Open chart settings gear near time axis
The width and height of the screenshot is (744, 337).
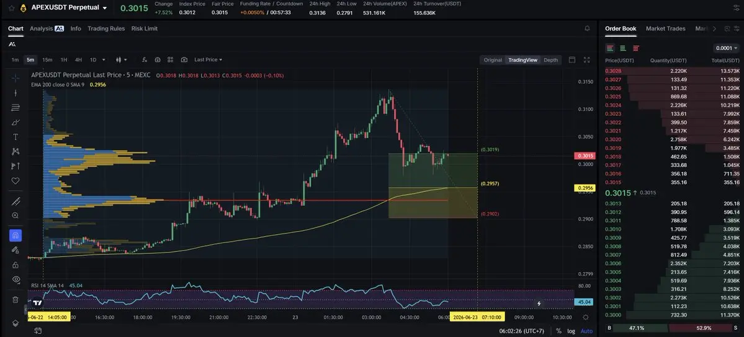(586, 317)
